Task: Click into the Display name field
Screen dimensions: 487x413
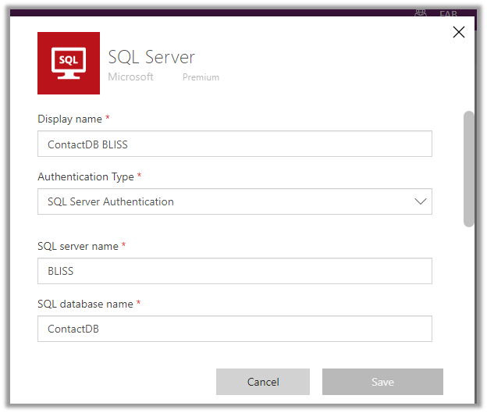Action: point(234,144)
